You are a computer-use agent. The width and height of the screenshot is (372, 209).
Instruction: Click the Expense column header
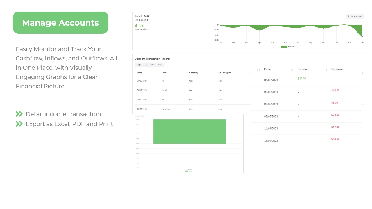pyautogui.click(x=337, y=69)
